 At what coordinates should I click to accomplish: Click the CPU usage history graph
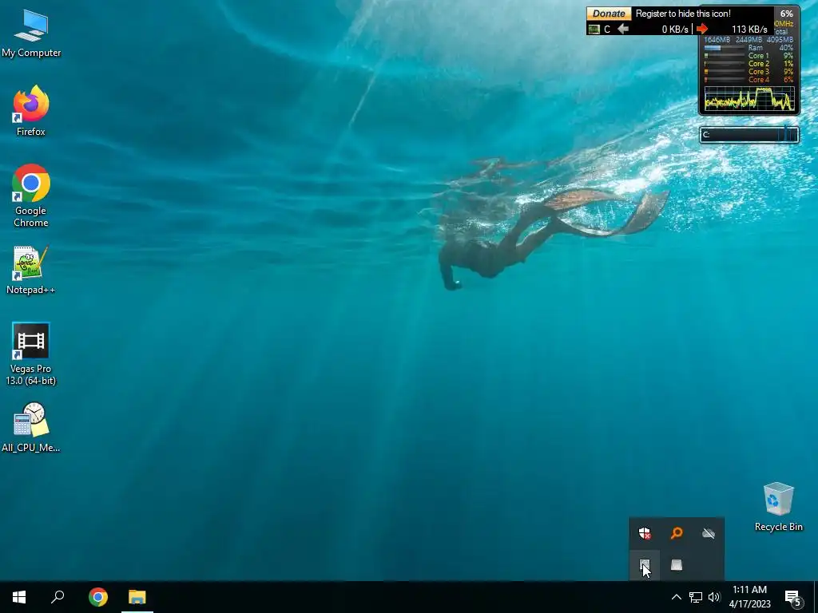749,98
